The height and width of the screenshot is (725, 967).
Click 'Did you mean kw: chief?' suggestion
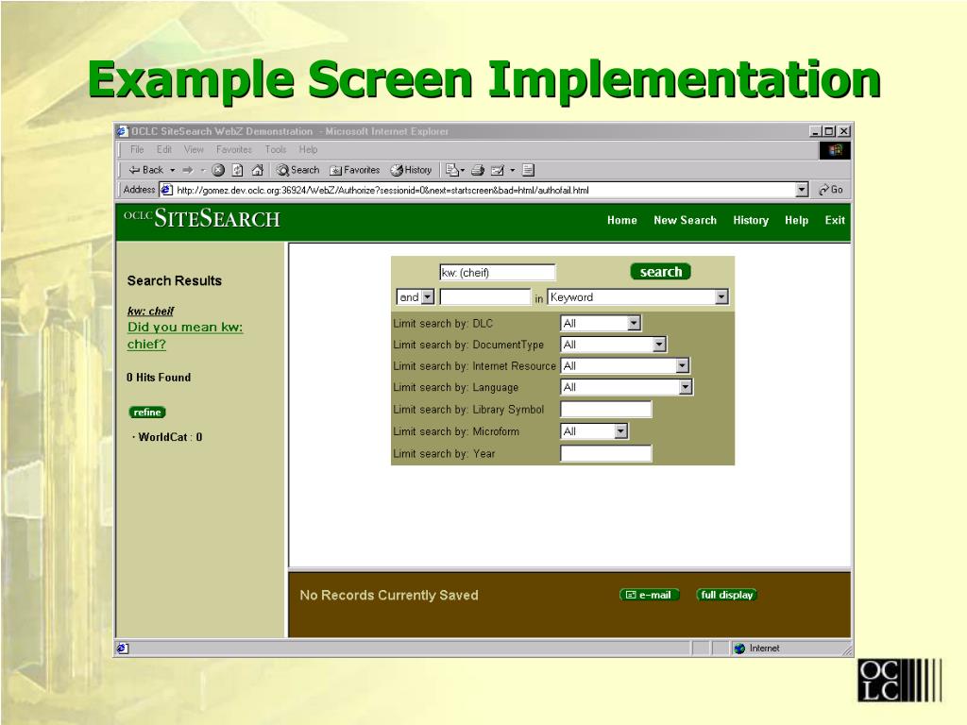(185, 335)
